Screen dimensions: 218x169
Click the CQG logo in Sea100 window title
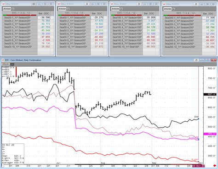[112, 4]
